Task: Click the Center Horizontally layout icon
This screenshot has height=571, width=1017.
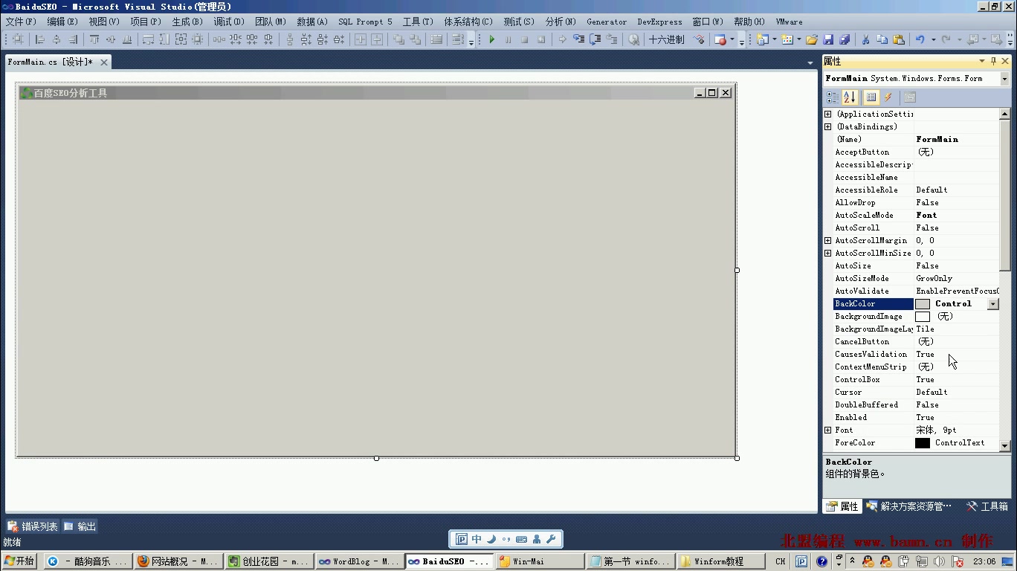Action: coord(360,39)
